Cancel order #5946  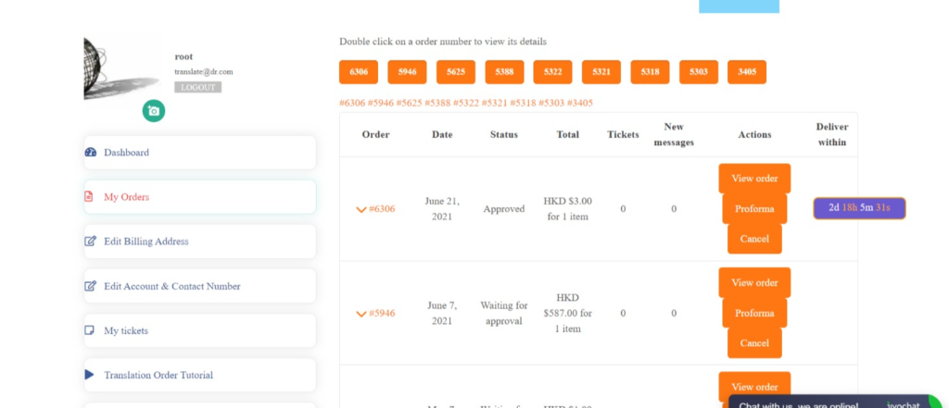coord(754,342)
